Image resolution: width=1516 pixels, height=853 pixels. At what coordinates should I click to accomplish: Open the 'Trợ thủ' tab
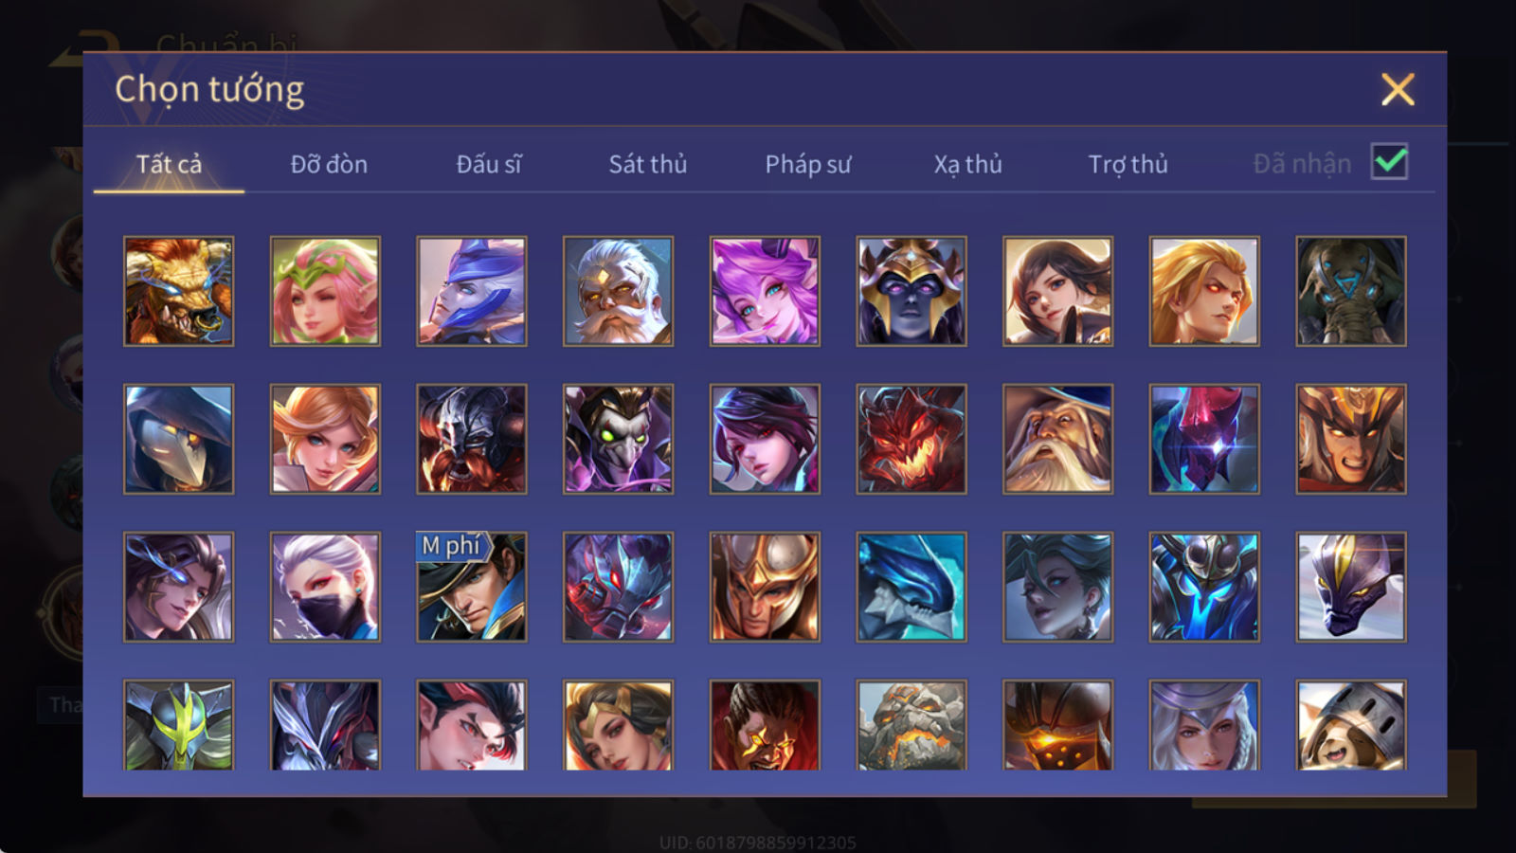click(x=1128, y=164)
